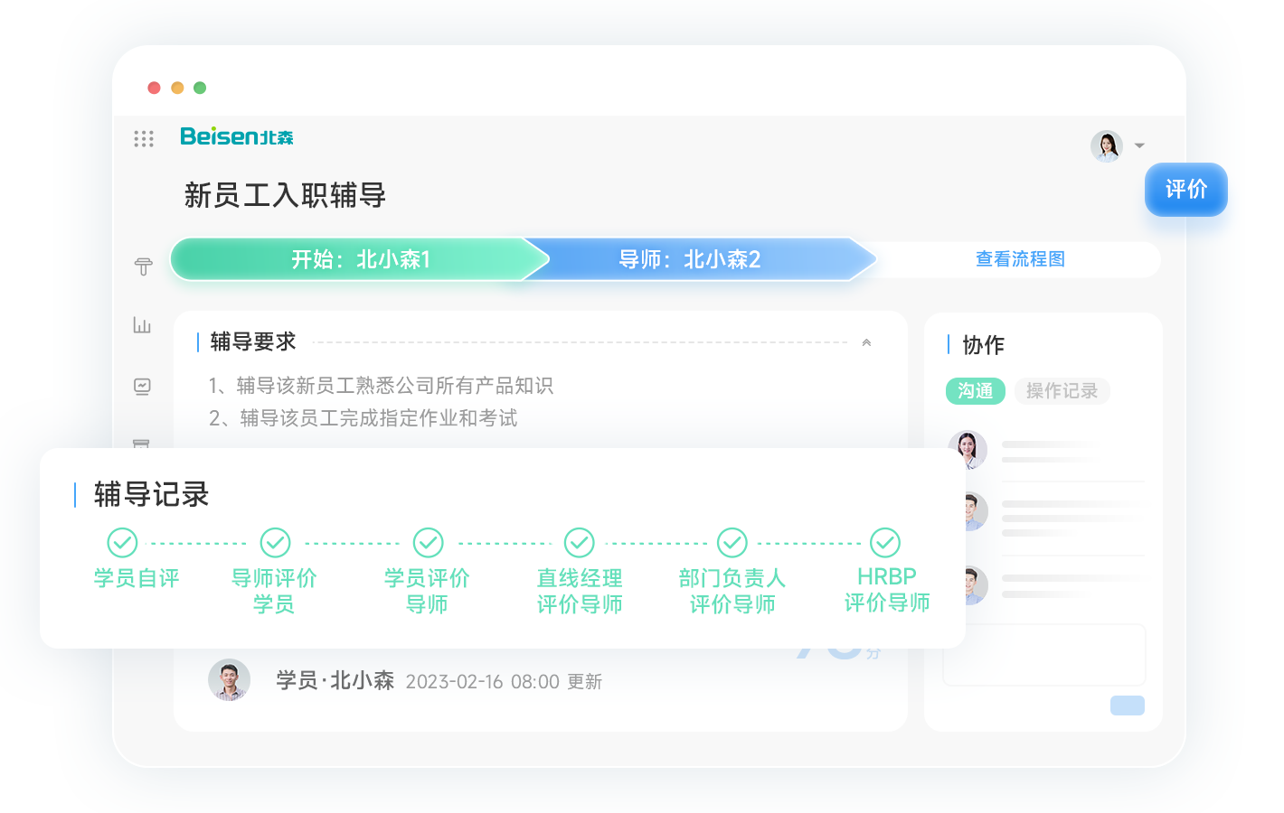Open the sidebar monitor chart icon
The image size is (1284, 813).
142,387
